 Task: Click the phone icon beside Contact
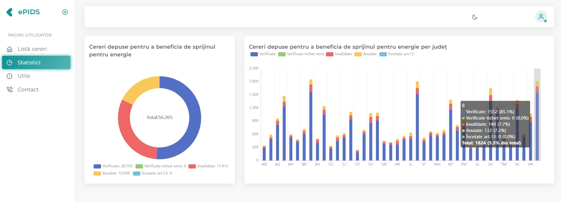coord(10,90)
